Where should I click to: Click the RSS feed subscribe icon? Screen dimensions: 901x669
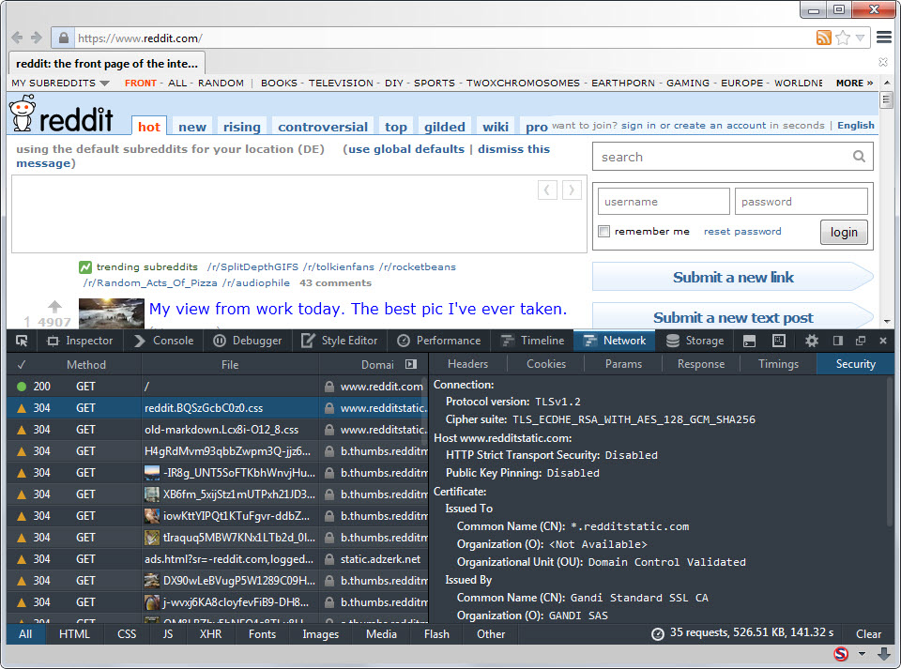(x=823, y=38)
